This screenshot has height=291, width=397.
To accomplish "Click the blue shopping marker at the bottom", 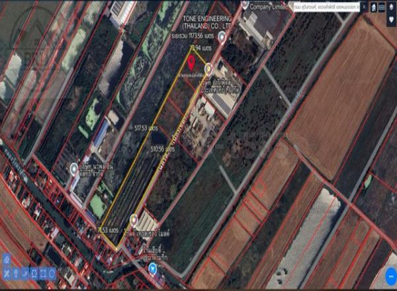I will pyautogui.click(x=154, y=268).
